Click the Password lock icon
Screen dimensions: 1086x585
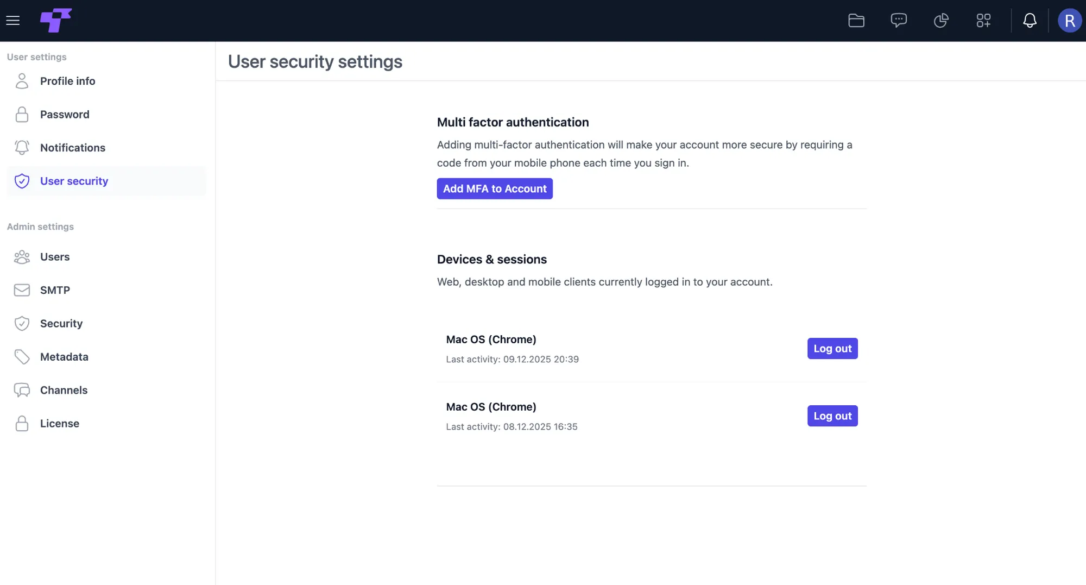tap(22, 115)
